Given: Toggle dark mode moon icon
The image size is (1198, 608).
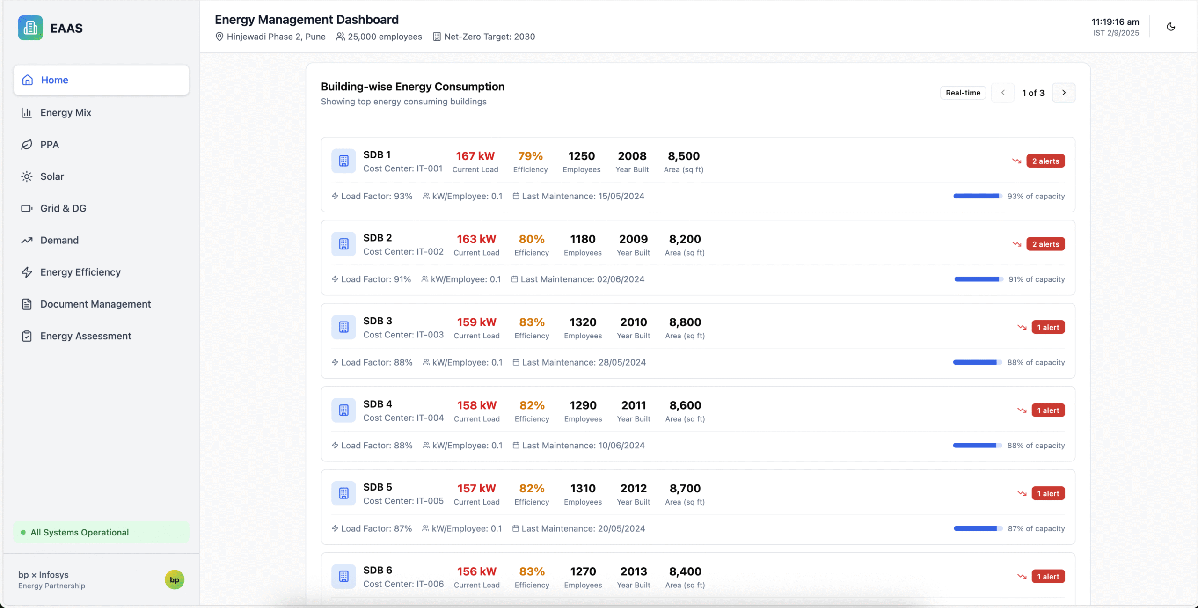Looking at the screenshot, I should point(1170,27).
